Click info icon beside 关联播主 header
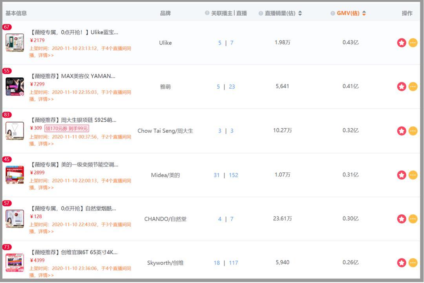424x283 pixels. coord(207,13)
